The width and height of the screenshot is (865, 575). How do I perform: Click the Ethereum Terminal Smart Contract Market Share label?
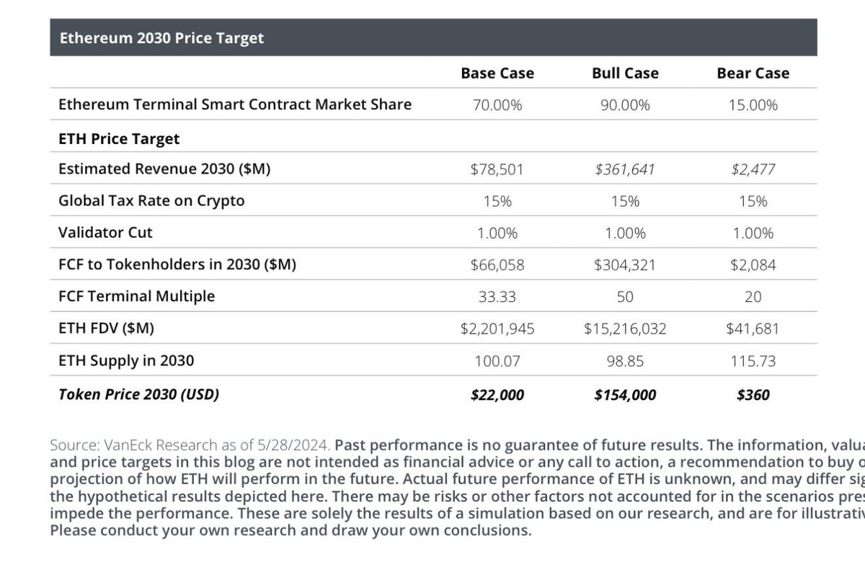[x=235, y=104]
